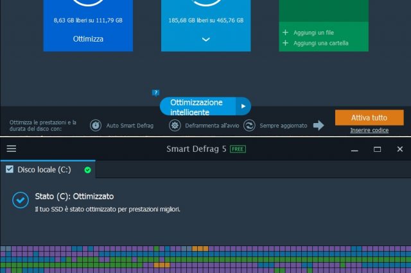The image size is (411, 273).
Task: Click the Sempre aggiornato refresh icon
Action: point(249,126)
